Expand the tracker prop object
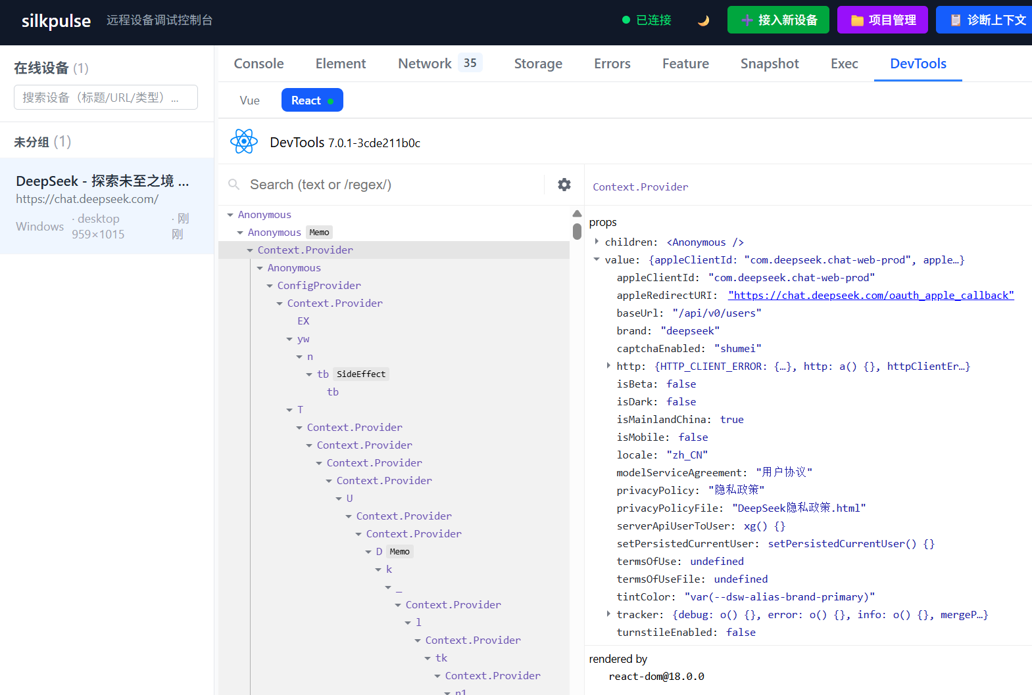Viewport: 1032px width, 695px height. (x=608, y=614)
